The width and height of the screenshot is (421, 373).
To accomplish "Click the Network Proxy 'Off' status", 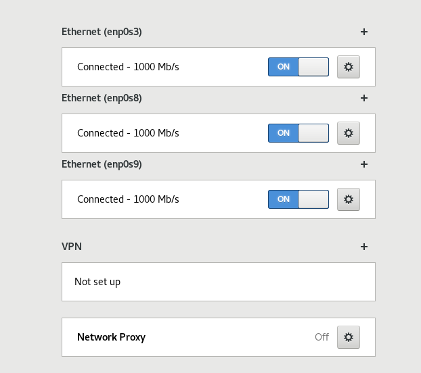I will [322, 337].
